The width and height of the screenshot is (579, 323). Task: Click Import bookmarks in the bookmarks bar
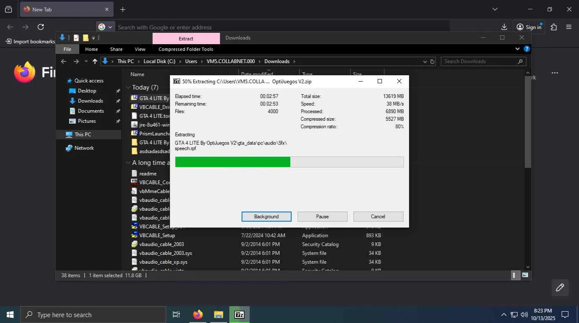pos(31,42)
